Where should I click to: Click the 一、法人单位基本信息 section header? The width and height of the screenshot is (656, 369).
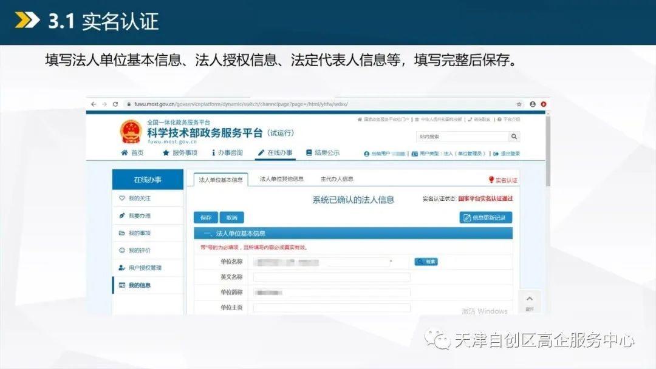coord(354,233)
